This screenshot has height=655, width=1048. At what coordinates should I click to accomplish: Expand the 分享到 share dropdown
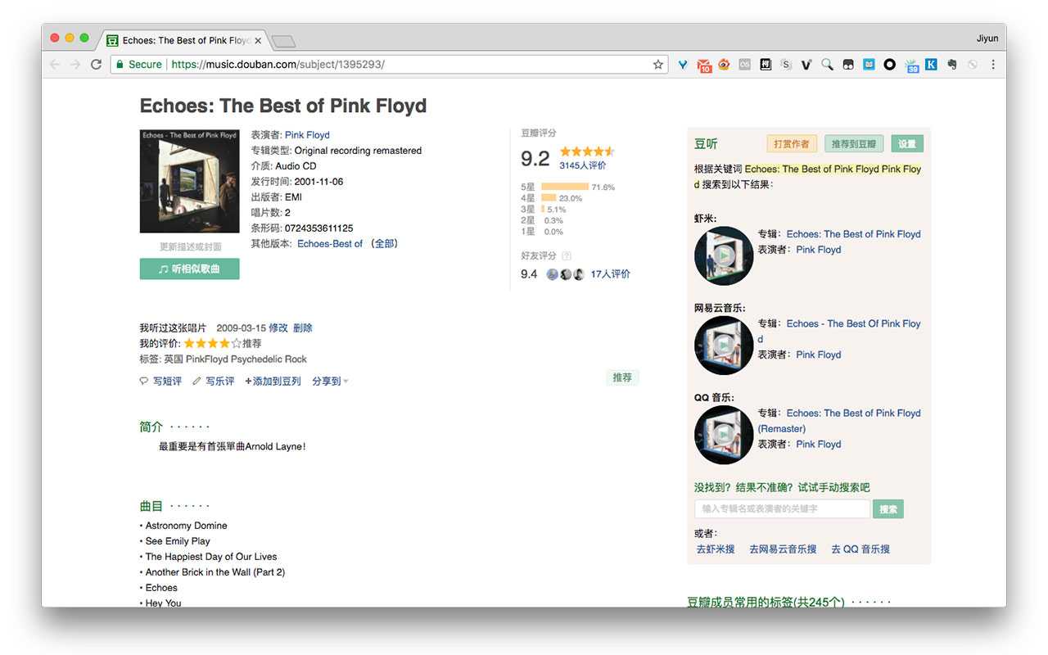pos(330,382)
